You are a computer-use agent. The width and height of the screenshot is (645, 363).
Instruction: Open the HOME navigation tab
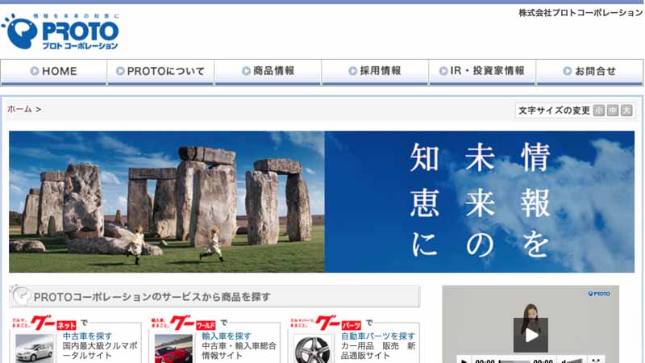point(53,72)
